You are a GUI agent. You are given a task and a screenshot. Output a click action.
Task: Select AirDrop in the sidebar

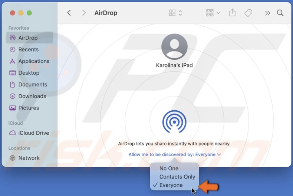pyautogui.click(x=30, y=37)
